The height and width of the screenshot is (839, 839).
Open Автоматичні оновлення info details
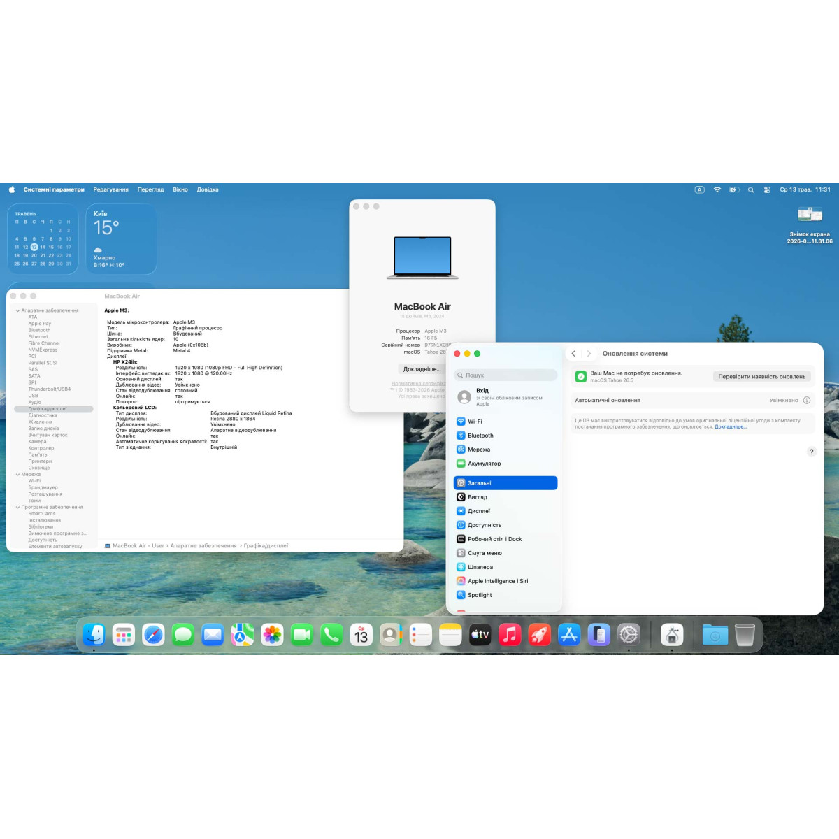pyautogui.click(x=806, y=401)
